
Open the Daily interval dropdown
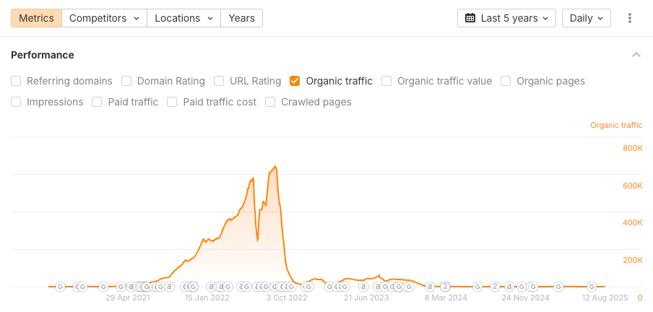click(x=587, y=18)
